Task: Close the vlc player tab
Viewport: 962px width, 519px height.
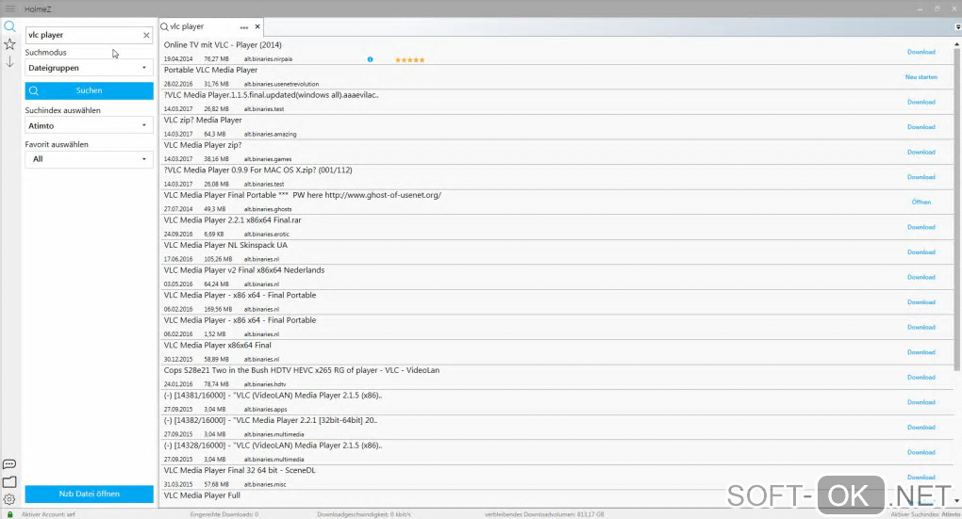Action: click(x=257, y=26)
